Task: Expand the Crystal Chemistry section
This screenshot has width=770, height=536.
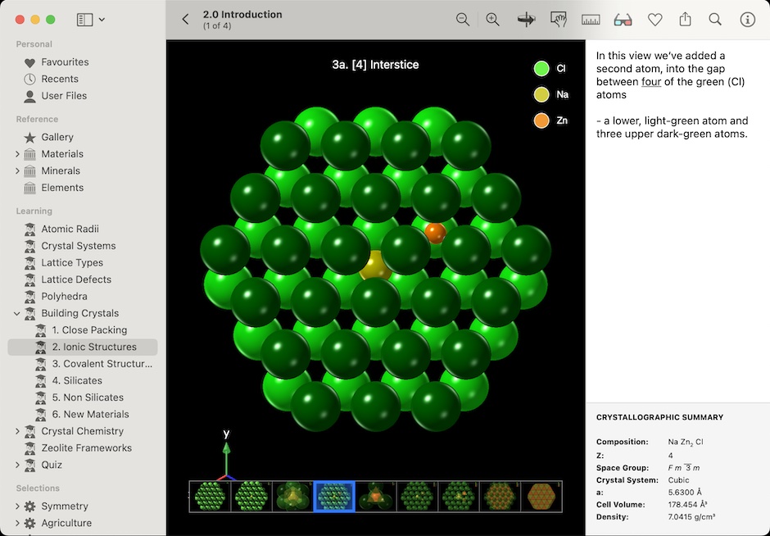Action: (x=16, y=431)
